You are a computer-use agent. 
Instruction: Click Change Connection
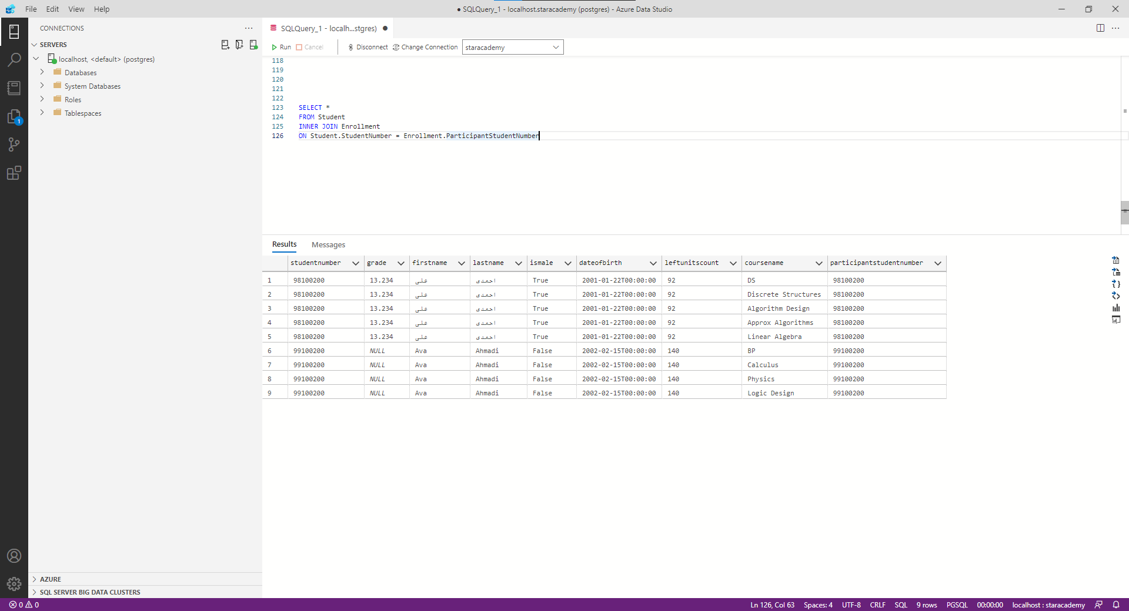tap(425, 47)
